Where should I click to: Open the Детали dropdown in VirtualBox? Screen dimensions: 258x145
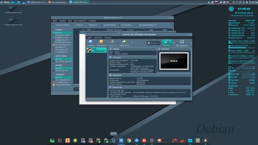[154, 43]
